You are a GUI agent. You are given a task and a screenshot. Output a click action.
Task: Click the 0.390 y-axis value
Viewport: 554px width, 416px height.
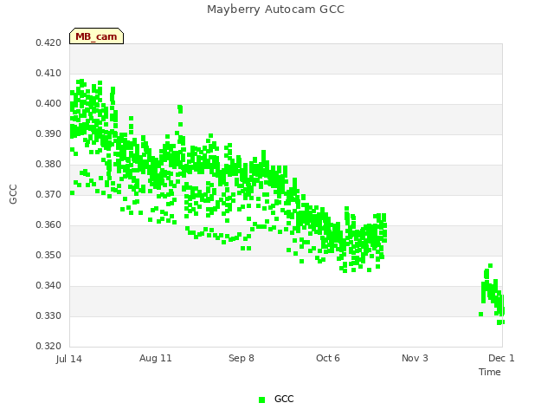(48, 134)
